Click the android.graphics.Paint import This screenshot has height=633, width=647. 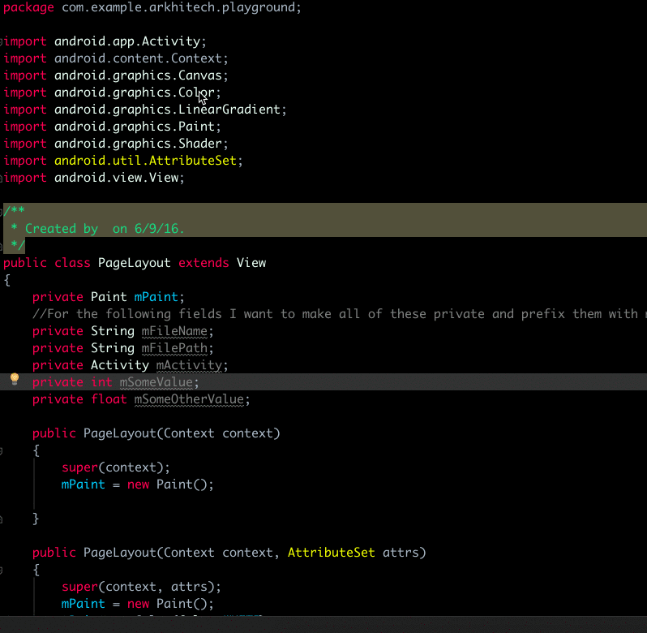[135, 127]
